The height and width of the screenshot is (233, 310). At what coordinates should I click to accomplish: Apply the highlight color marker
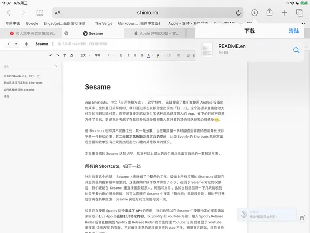(158, 56)
